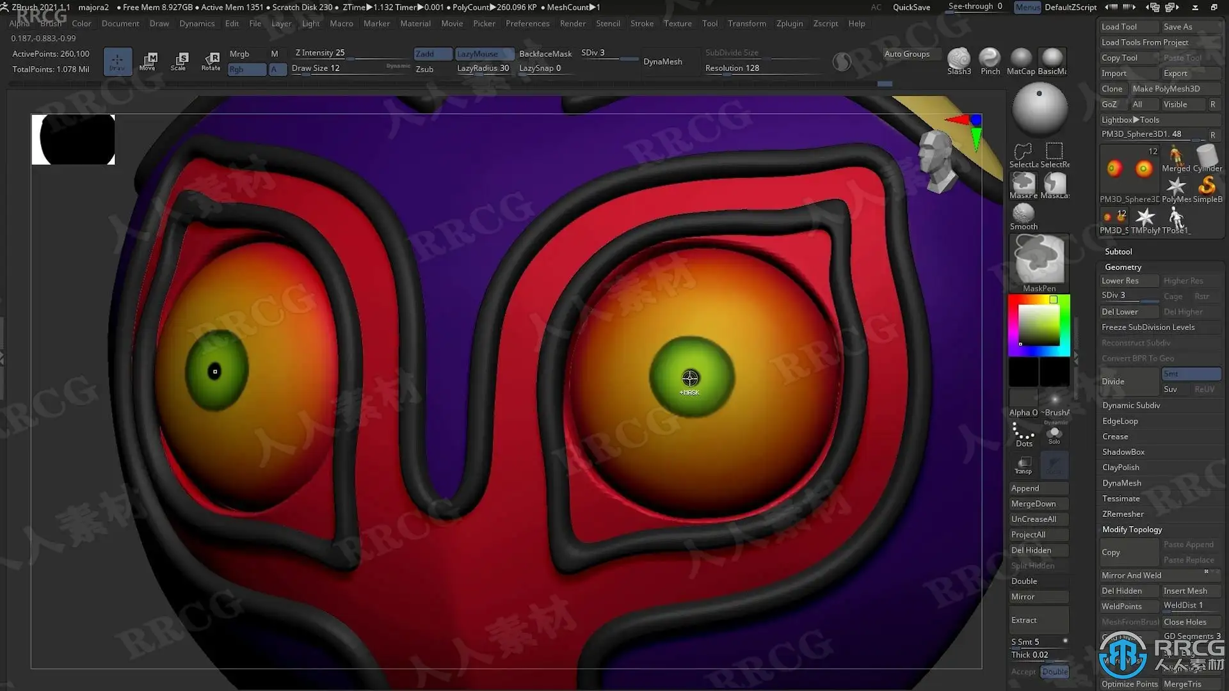This screenshot has height=691, width=1229.
Task: Expand the Crease section
Action: coord(1115,436)
